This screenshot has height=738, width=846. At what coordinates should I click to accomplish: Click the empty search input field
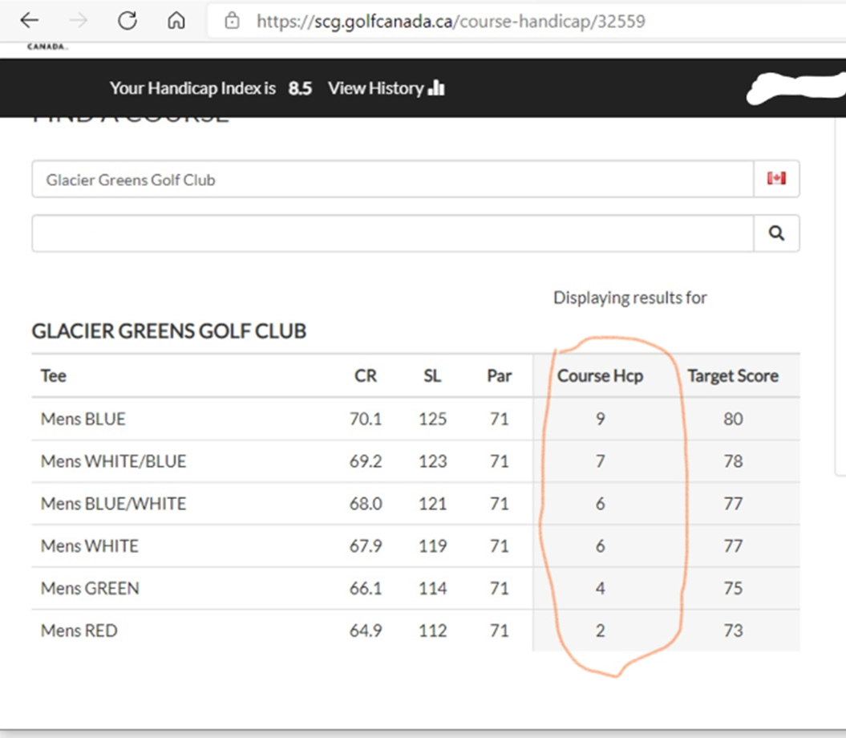tap(392, 233)
